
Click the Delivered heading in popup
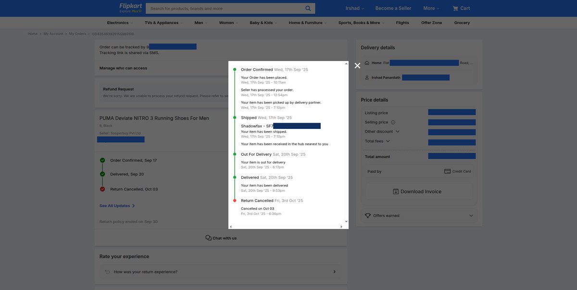(x=250, y=177)
